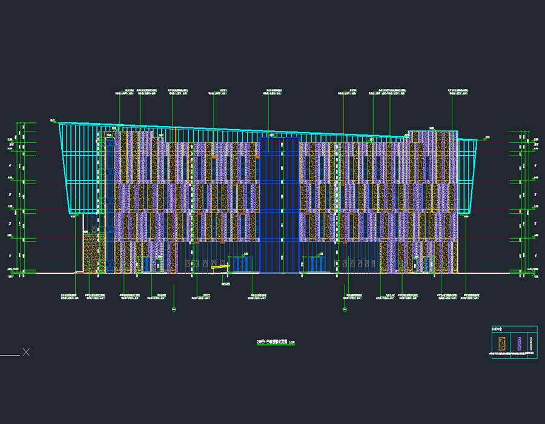Click the blue entrance door right of center
Screen dimensions: 545x424
coord(316,264)
